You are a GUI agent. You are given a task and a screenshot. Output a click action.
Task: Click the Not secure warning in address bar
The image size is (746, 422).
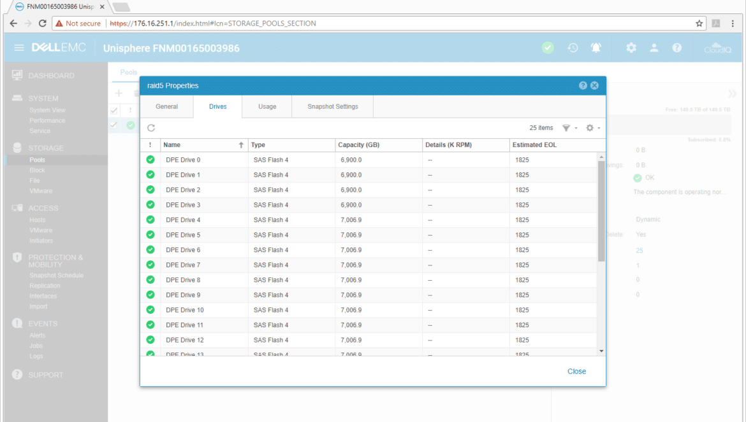(78, 24)
